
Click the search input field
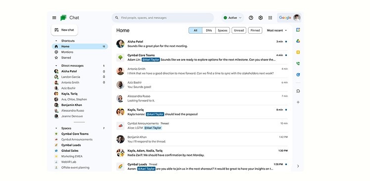tap(163, 18)
